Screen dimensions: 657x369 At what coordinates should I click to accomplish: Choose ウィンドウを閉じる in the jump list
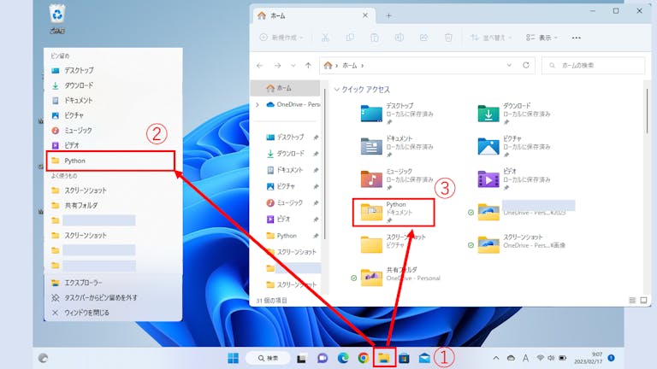click(113, 313)
